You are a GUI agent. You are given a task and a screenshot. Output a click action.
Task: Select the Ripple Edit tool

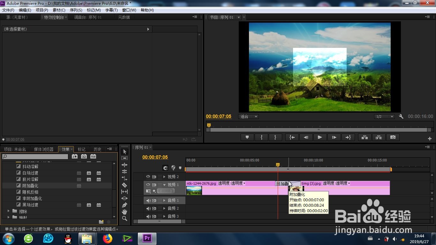[124, 165]
